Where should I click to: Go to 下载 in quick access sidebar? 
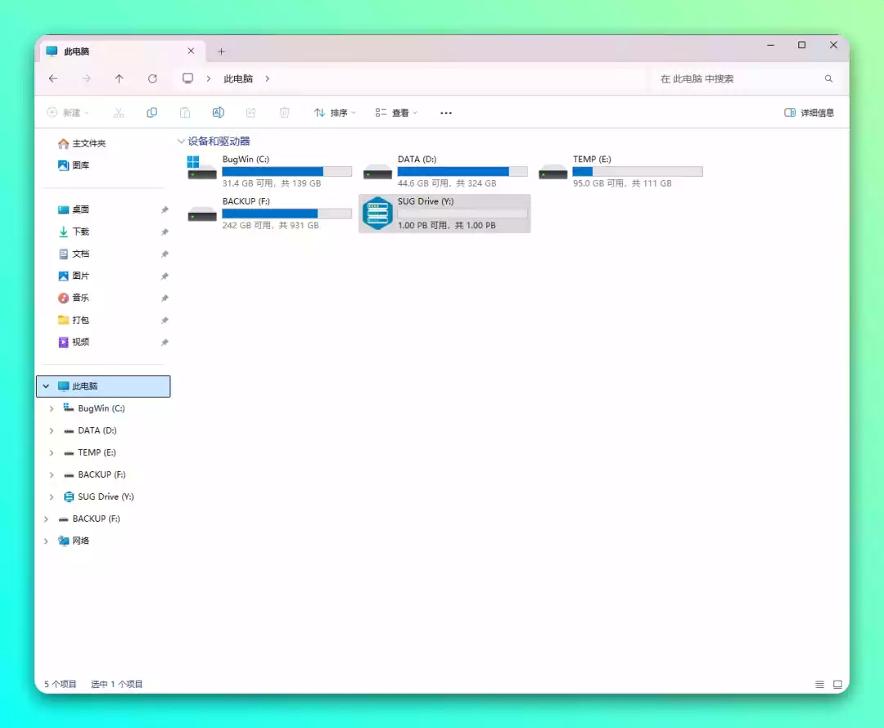coord(80,231)
